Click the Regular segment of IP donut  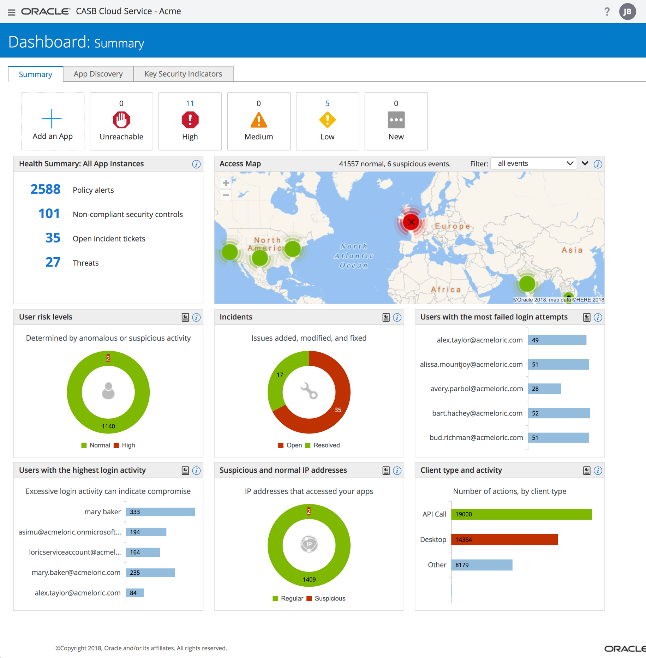(x=309, y=579)
